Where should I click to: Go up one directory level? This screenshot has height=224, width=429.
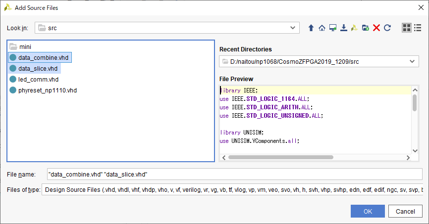click(311, 28)
